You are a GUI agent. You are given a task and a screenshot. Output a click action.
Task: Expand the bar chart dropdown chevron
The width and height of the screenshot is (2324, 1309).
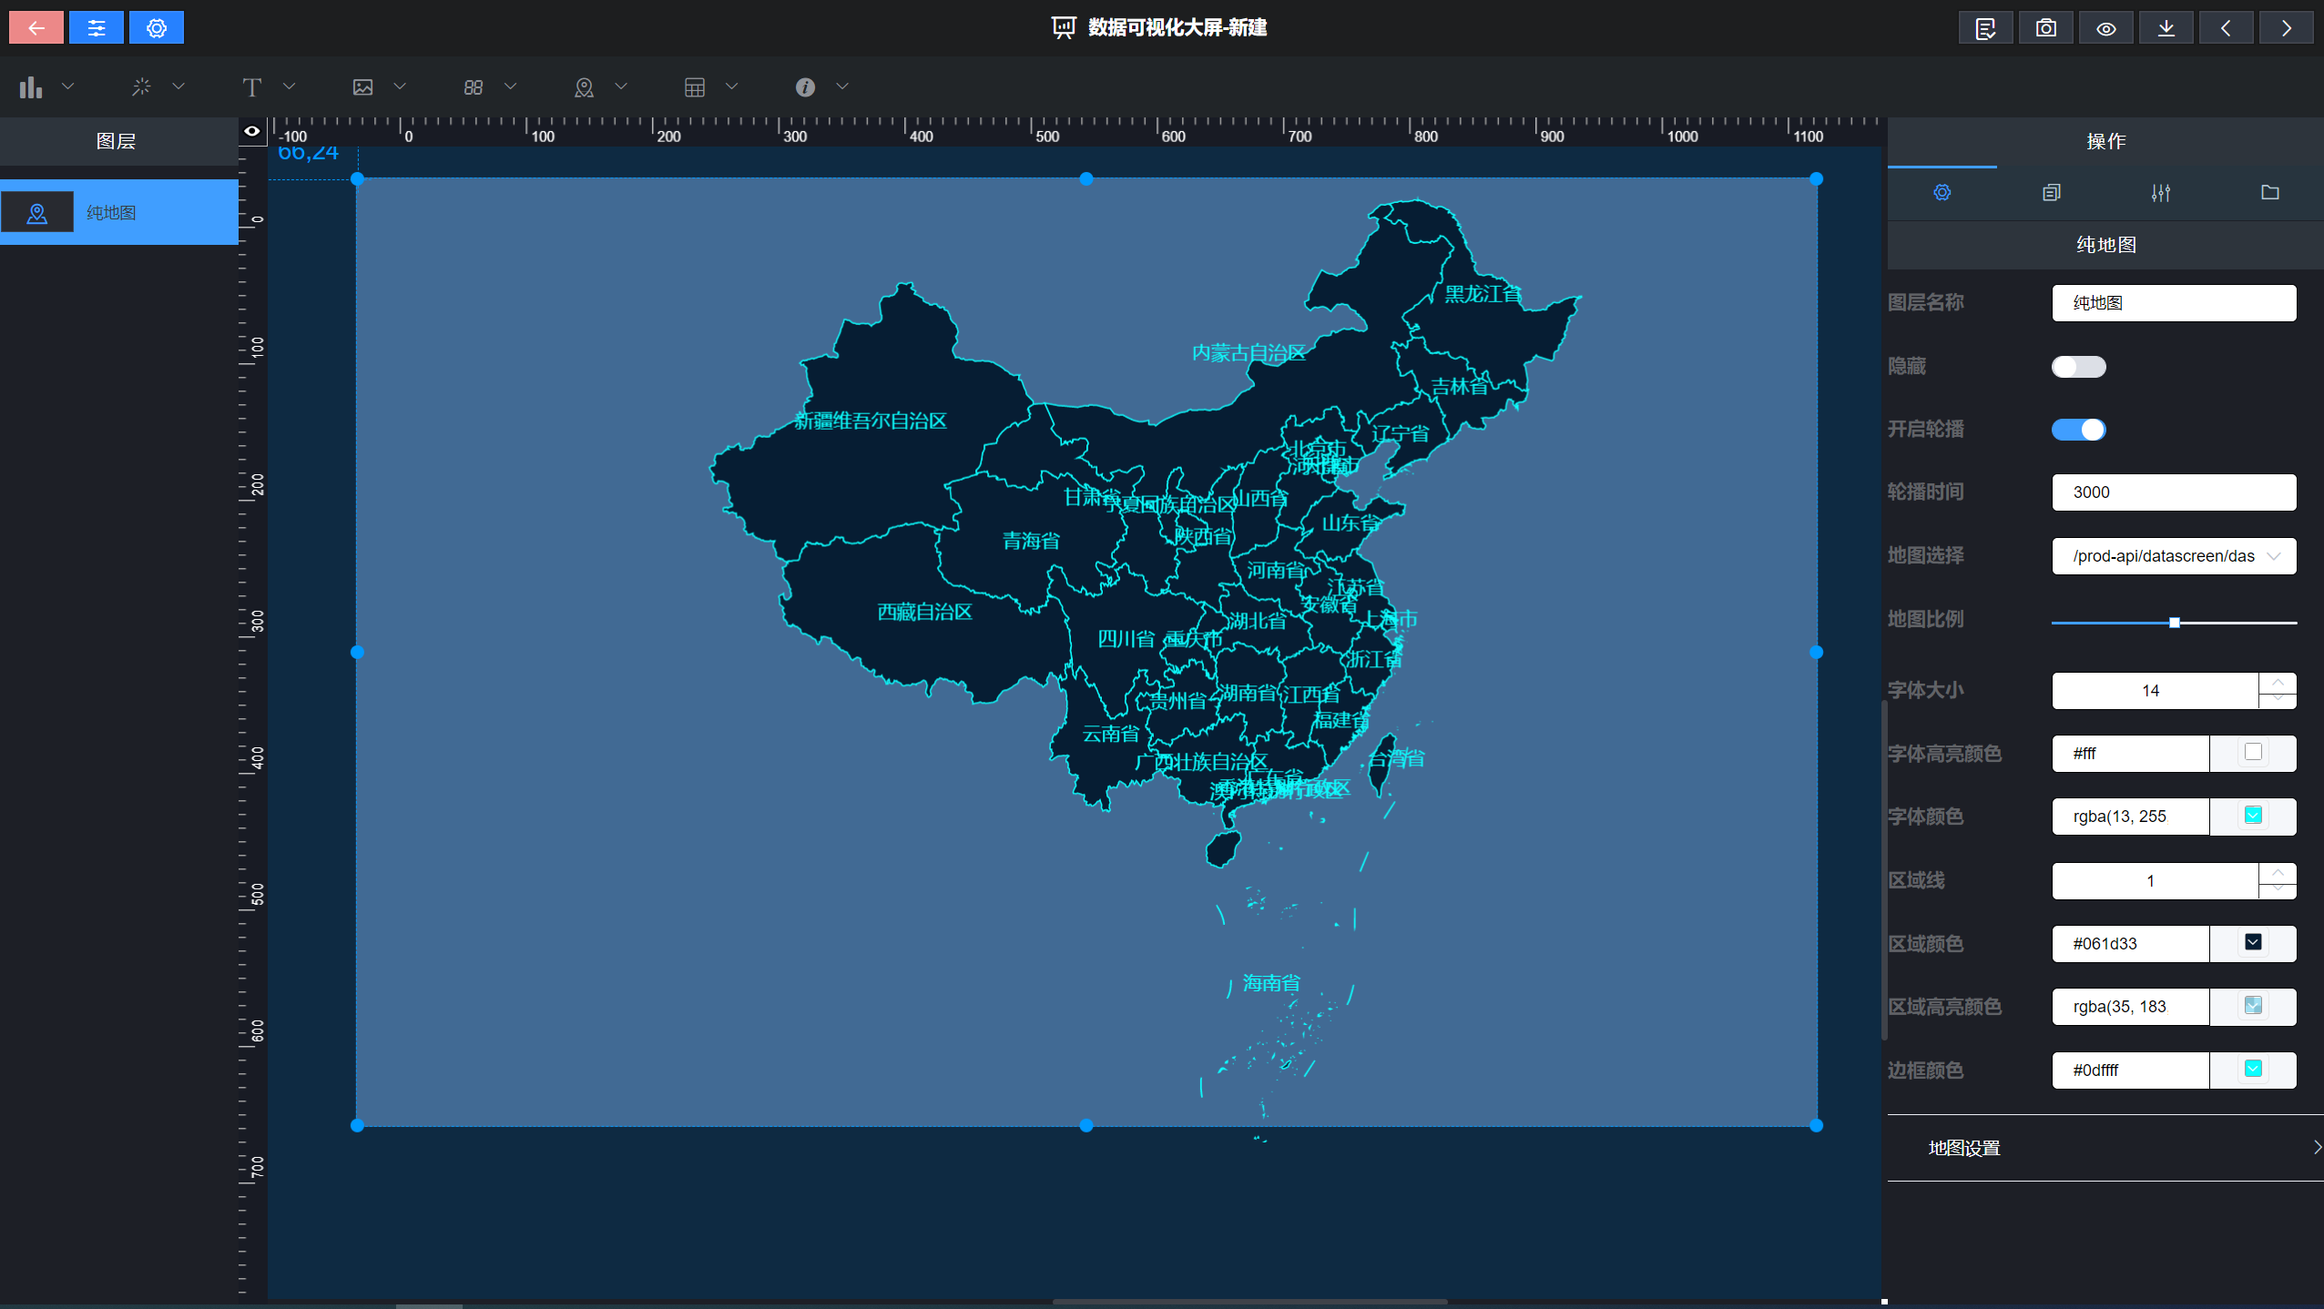(x=67, y=86)
